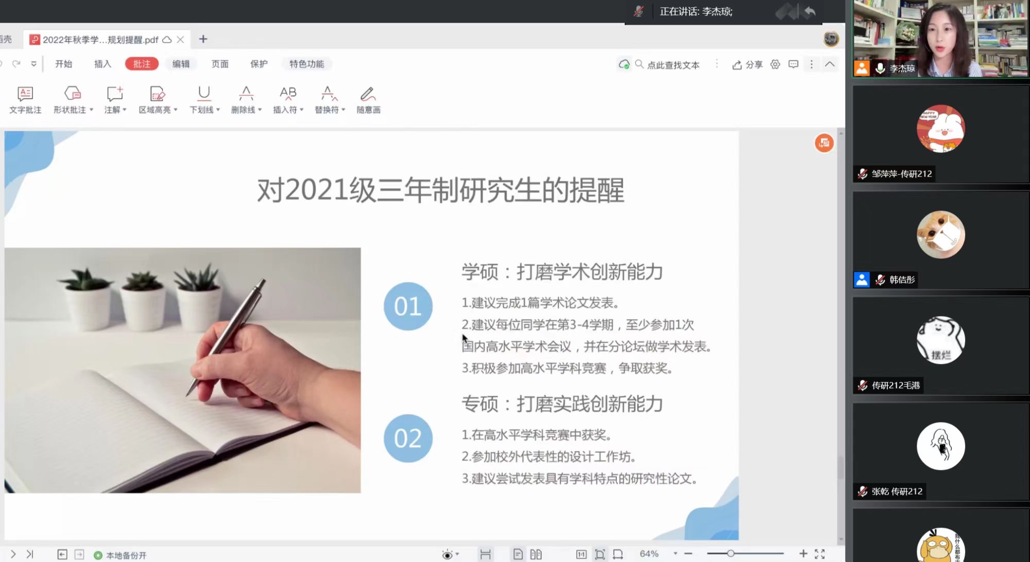Screen dimensions: 1030x562
Task: Click the 形状批注 shape annotation icon
Action: [x=73, y=93]
